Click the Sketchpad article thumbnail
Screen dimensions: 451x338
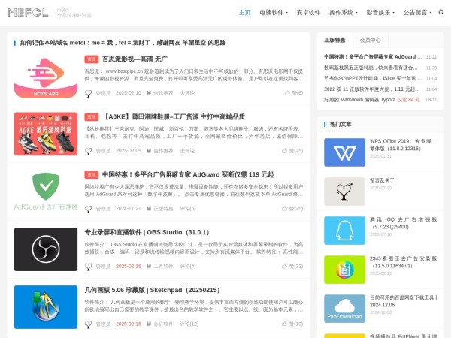46,306
